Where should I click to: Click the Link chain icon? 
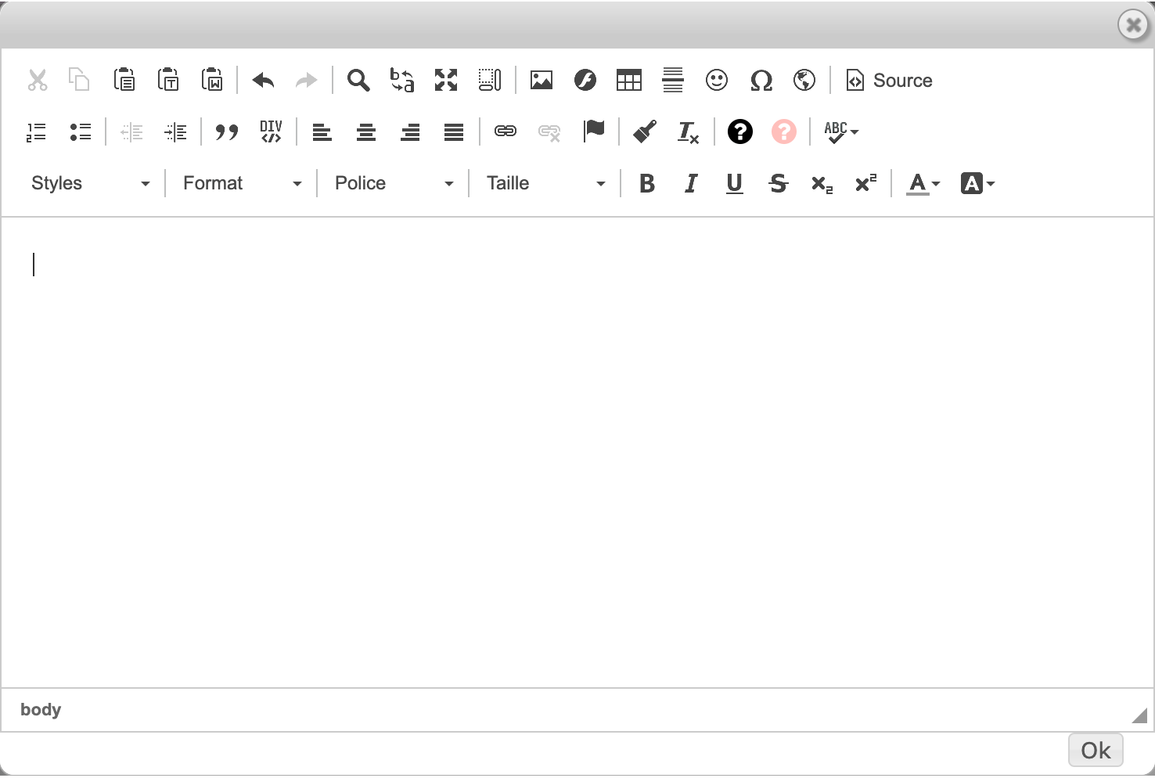506,131
